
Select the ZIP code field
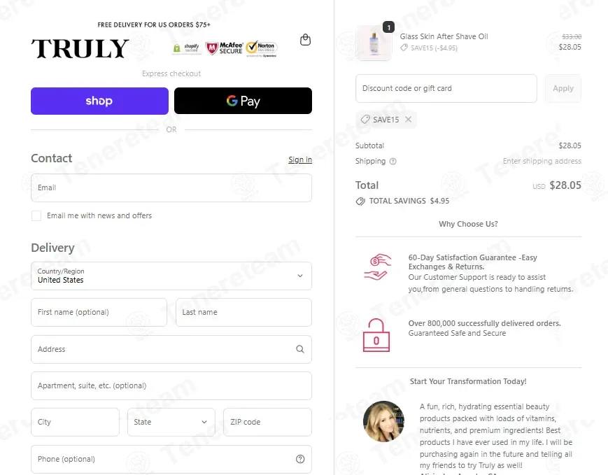[267, 422]
